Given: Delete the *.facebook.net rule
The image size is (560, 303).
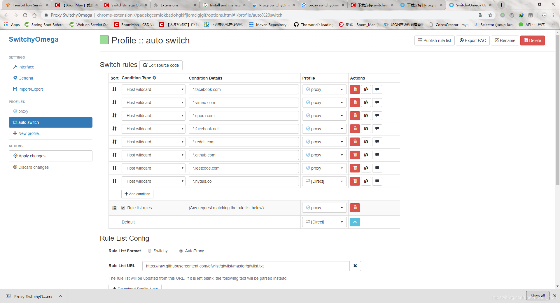Looking at the screenshot, I should tap(355, 129).
